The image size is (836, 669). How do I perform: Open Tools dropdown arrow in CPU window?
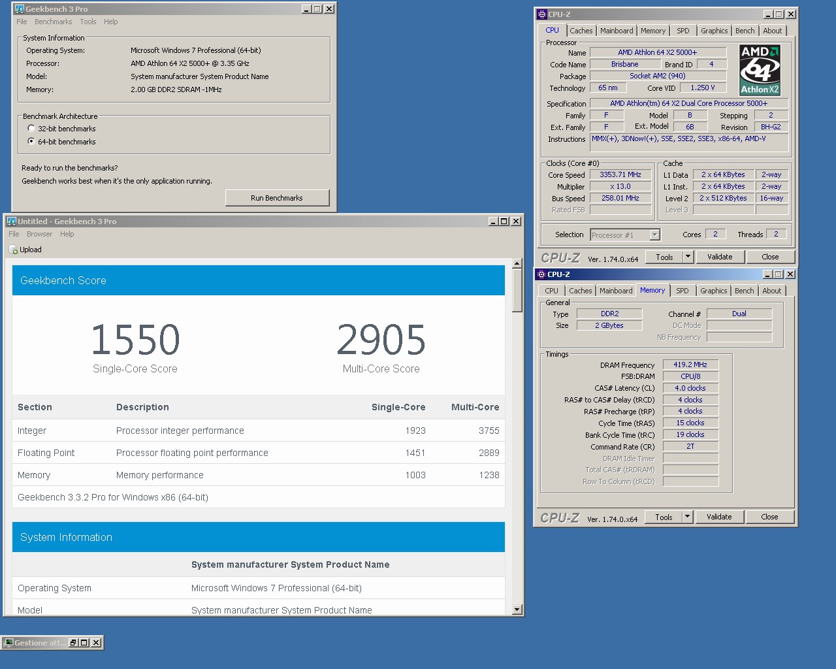(688, 257)
